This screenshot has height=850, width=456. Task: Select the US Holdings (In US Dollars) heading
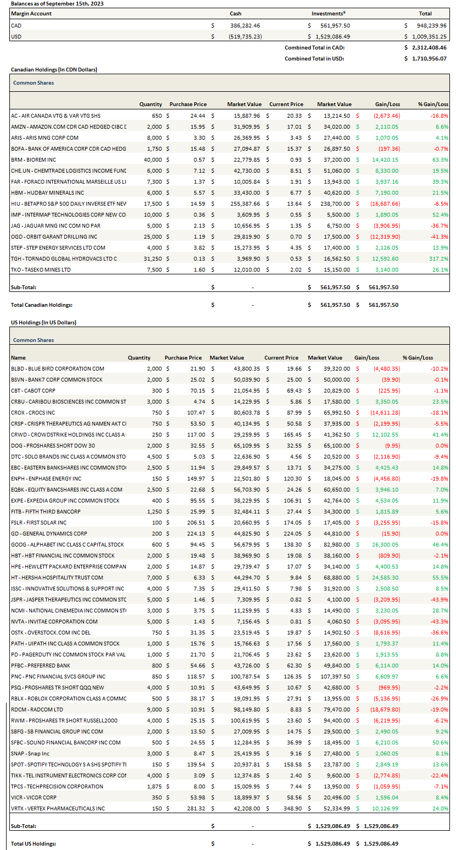(x=43, y=323)
